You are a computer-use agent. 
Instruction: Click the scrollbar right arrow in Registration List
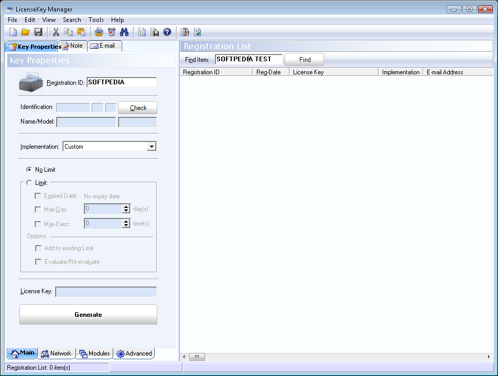point(489,357)
